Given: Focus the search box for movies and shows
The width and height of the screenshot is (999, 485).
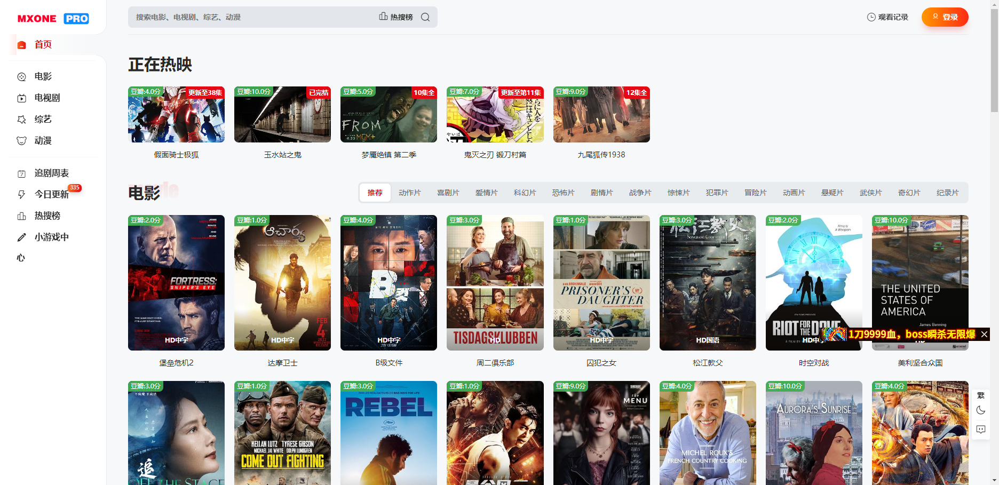Looking at the screenshot, I should (x=251, y=17).
